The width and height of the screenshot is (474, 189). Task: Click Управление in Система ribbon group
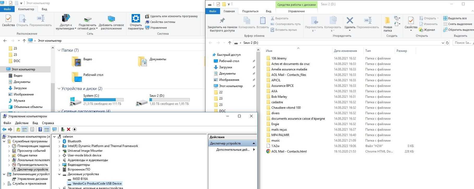point(156,28)
